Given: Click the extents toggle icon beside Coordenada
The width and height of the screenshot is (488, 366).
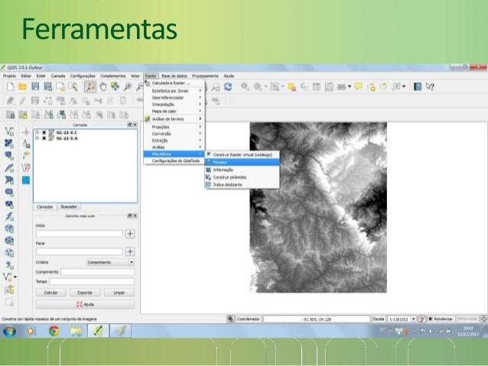Looking at the screenshot, I should [230, 319].
